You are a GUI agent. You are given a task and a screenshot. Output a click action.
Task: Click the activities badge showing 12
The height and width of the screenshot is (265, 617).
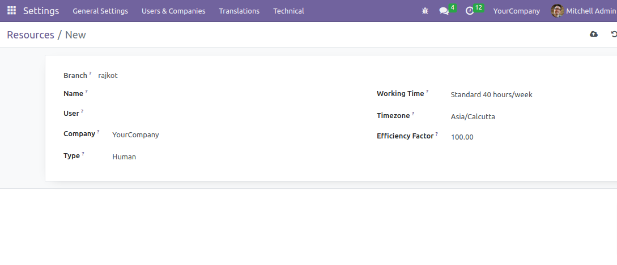pyautogui.click(x=479, y=7)
